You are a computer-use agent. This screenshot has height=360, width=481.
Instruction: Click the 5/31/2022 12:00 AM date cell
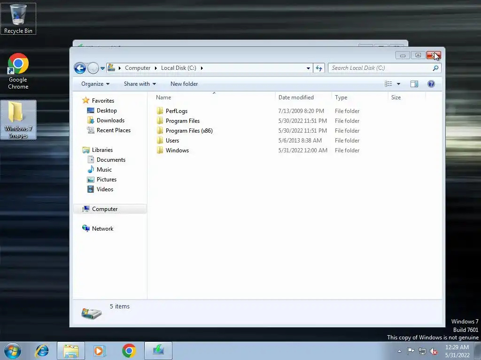pyautogui.click(x=303, y=150)
